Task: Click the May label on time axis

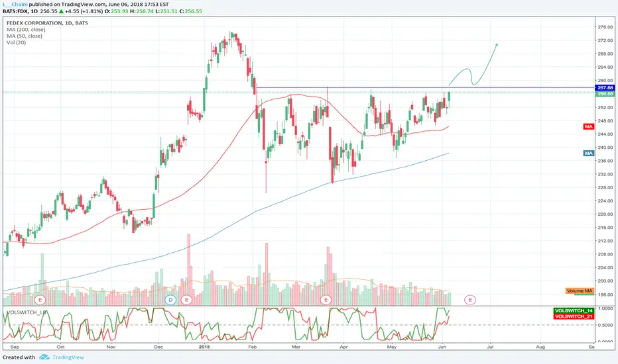Action: click(x=391, y=347)
